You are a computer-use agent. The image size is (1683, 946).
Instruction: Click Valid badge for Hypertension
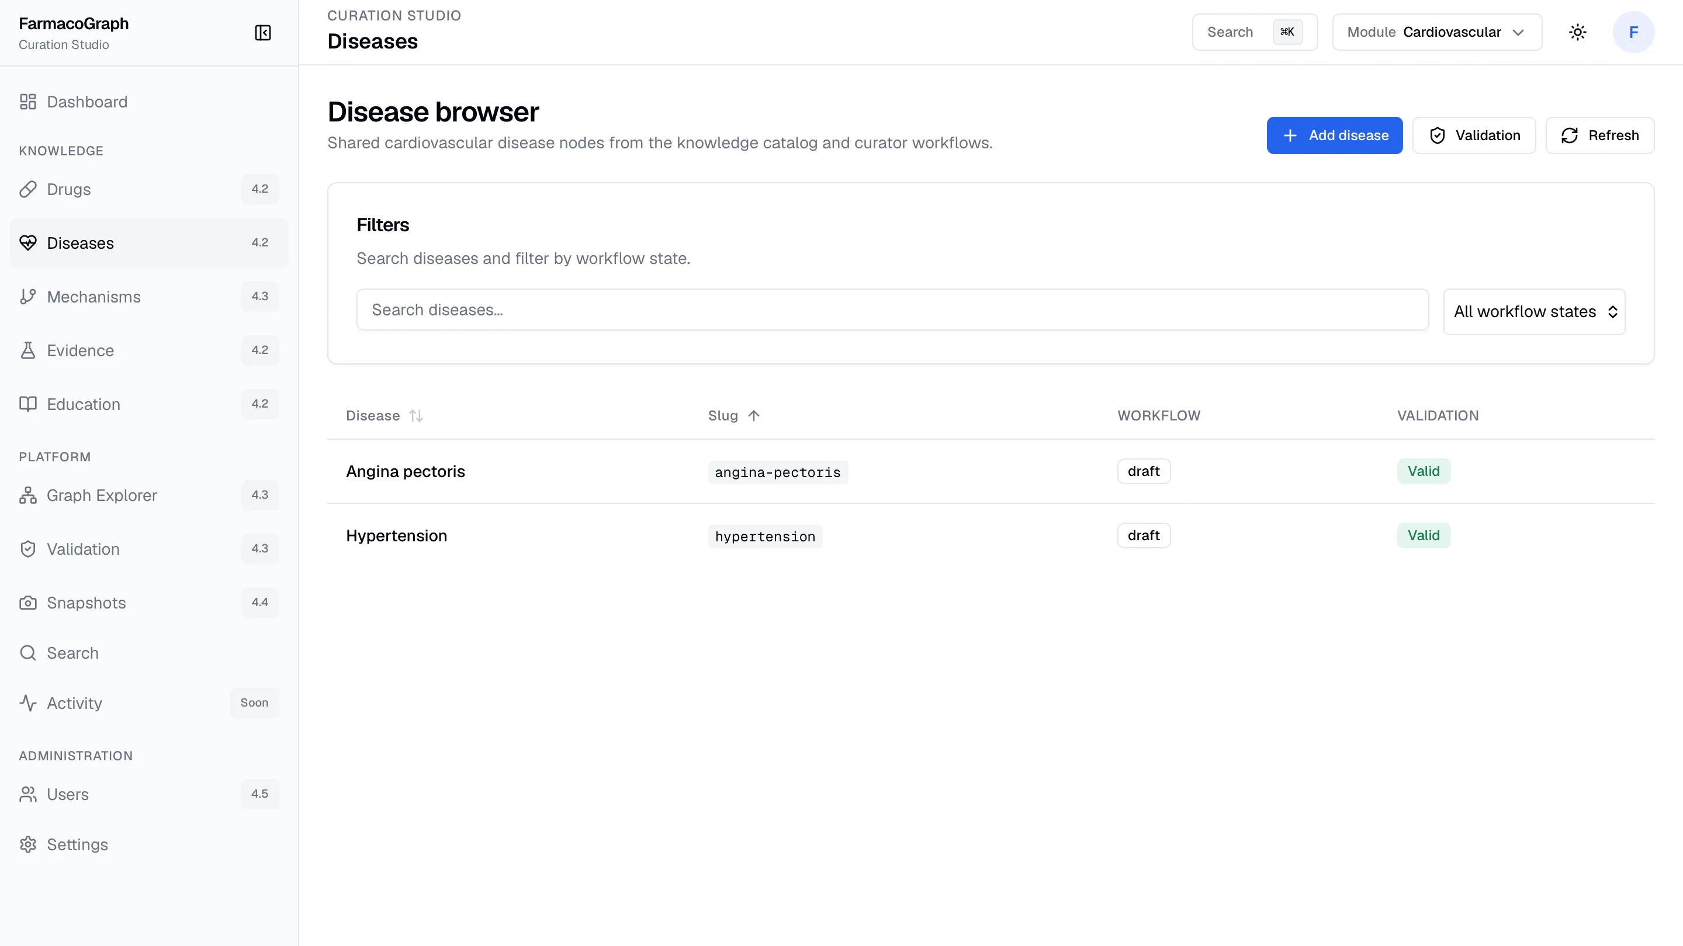tap(1424, 535)
